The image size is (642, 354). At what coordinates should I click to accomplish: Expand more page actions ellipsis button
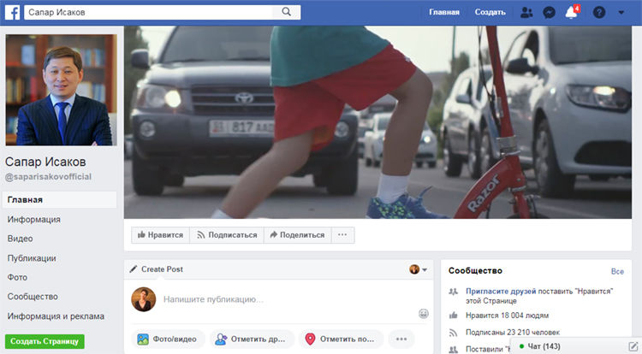click(342, 235)
